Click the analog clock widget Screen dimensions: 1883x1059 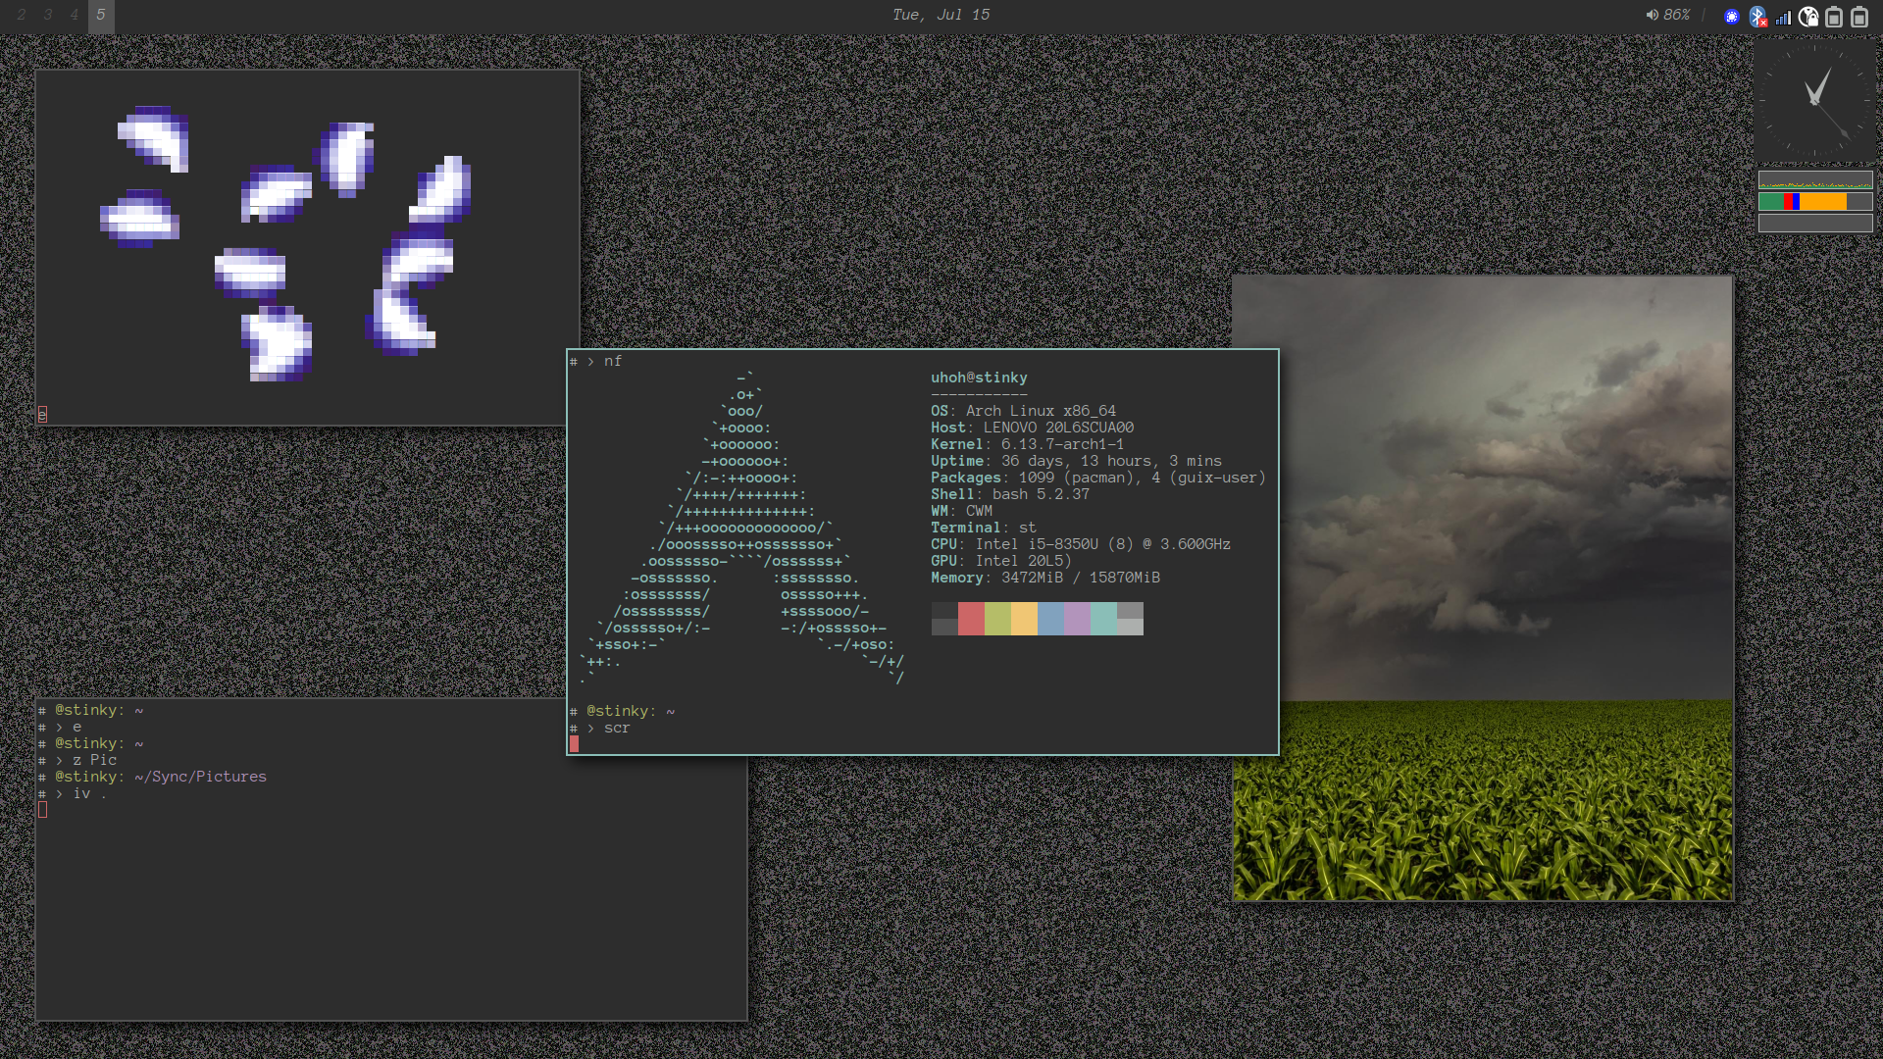coord(1814,100)
